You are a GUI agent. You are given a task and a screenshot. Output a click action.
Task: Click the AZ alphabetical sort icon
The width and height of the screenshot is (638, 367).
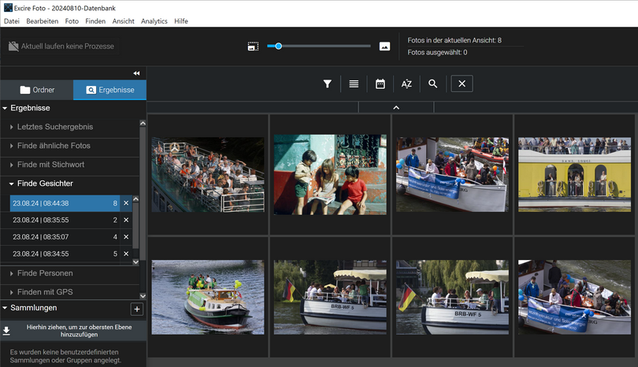tap(406, 83)
